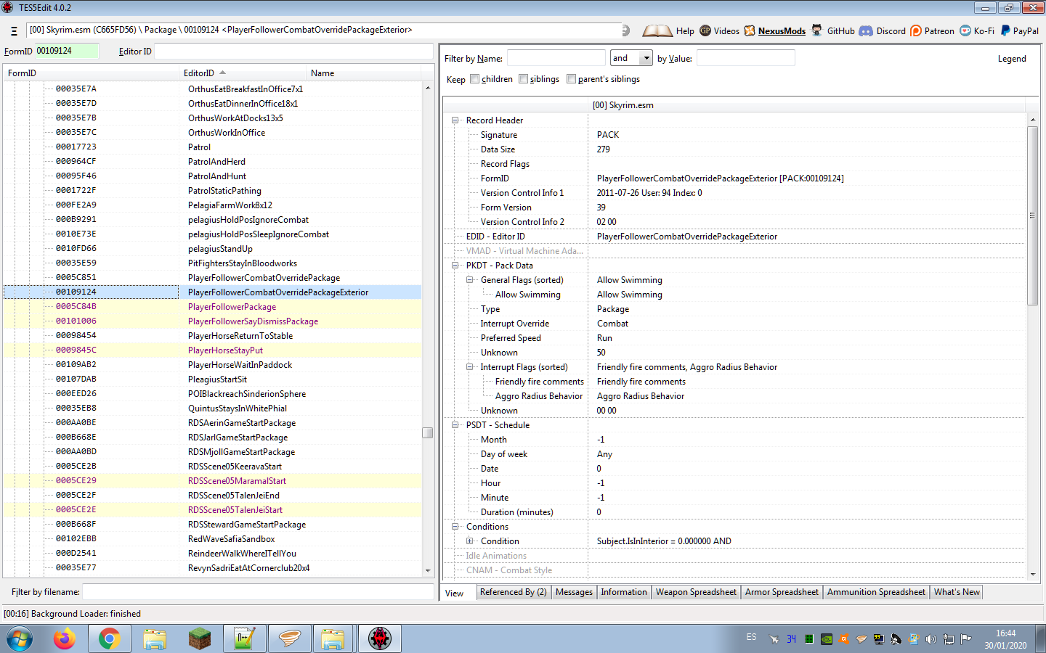Click the Legend button
This screenshot has height=653, width=1046.
(1012, 59)
